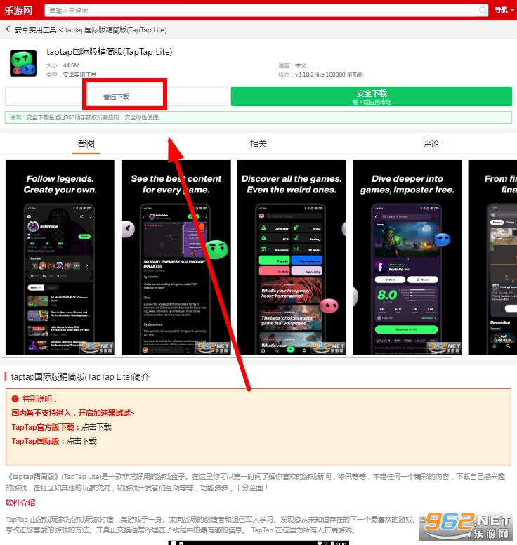Image resolution: width=517 pixels, height=545 pixels.
Task: Open the partially visible 'From fi...' screenshot
Action: [492, 257]
